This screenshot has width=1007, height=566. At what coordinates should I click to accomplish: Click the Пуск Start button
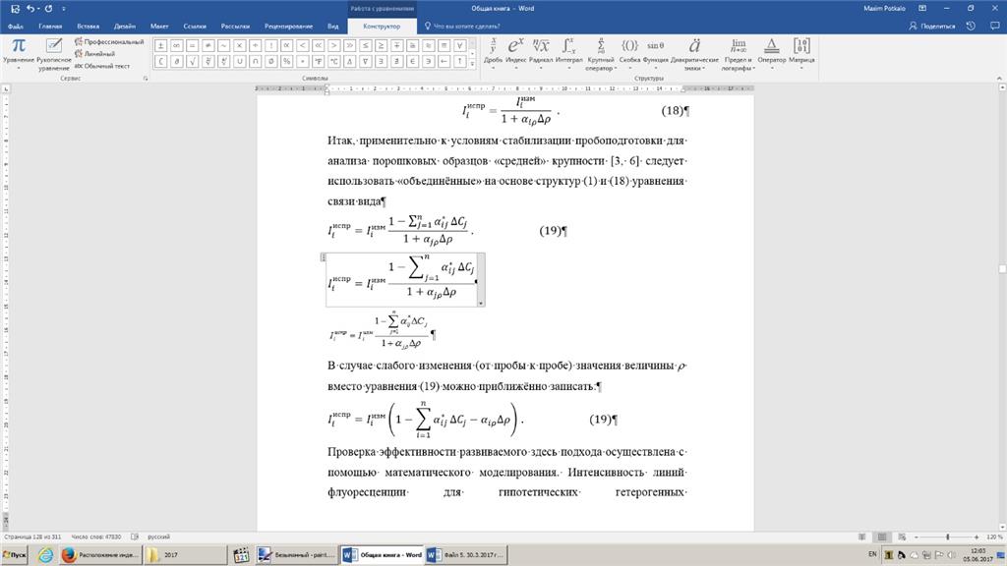pos(14,554)
